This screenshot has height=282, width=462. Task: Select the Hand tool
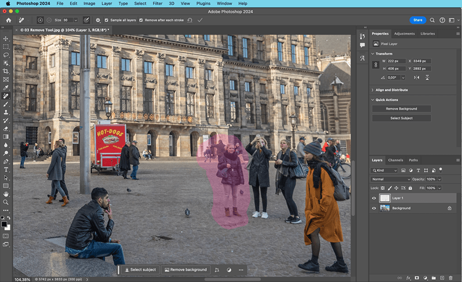click(x=6, y=194)
